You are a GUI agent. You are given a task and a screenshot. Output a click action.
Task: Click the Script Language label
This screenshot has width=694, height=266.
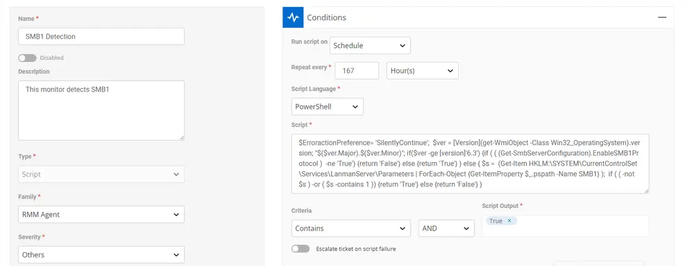(x=314, y=89)
